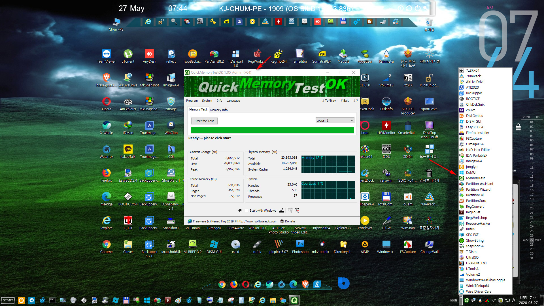Click the Chrome icon in the bottom dock
This screenshot has width=544, height=306.
pyautogui.click(x=222, y=284)
